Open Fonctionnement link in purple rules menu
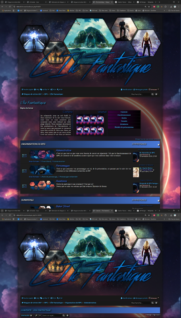 (124, 115)
